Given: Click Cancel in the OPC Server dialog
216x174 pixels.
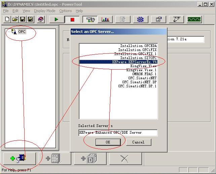Looking at the screenshot, I should [x=138, y=142].
